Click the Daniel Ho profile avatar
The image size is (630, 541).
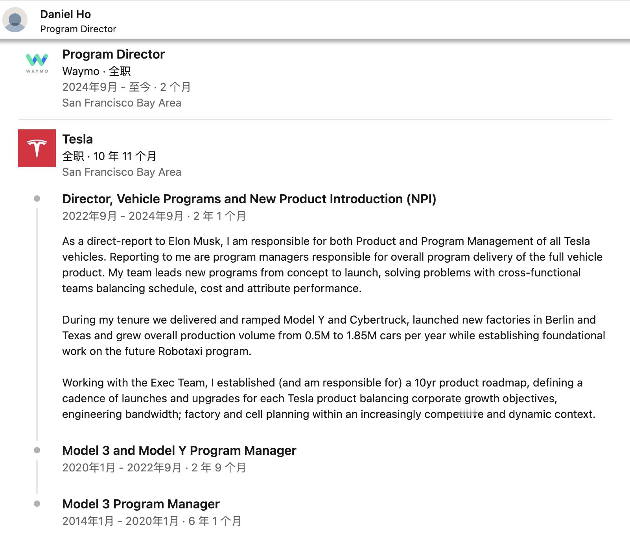(15, 20)
